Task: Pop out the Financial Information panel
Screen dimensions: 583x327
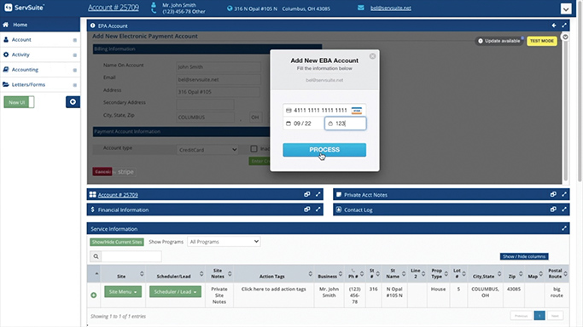Action: coord(307,209)
